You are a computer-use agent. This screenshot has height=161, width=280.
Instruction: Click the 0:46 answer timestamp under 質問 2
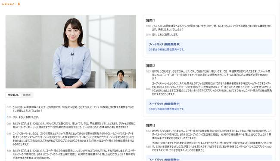(x=148, y=89)
